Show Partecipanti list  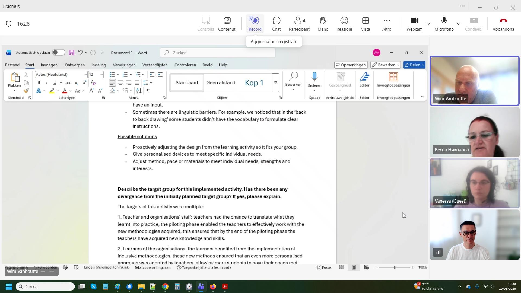300,24
